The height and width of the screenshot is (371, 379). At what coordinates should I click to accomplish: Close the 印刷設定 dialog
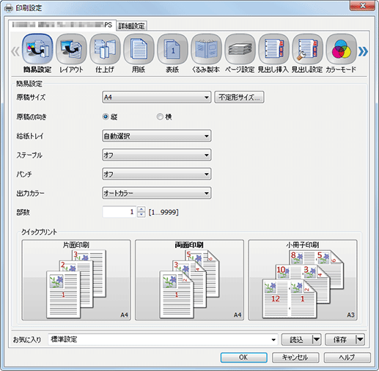[363, 6]
